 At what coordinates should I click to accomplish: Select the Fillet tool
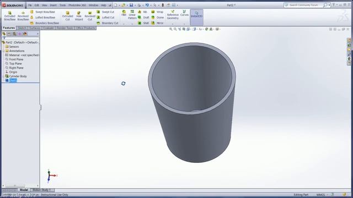click(124, 13)
